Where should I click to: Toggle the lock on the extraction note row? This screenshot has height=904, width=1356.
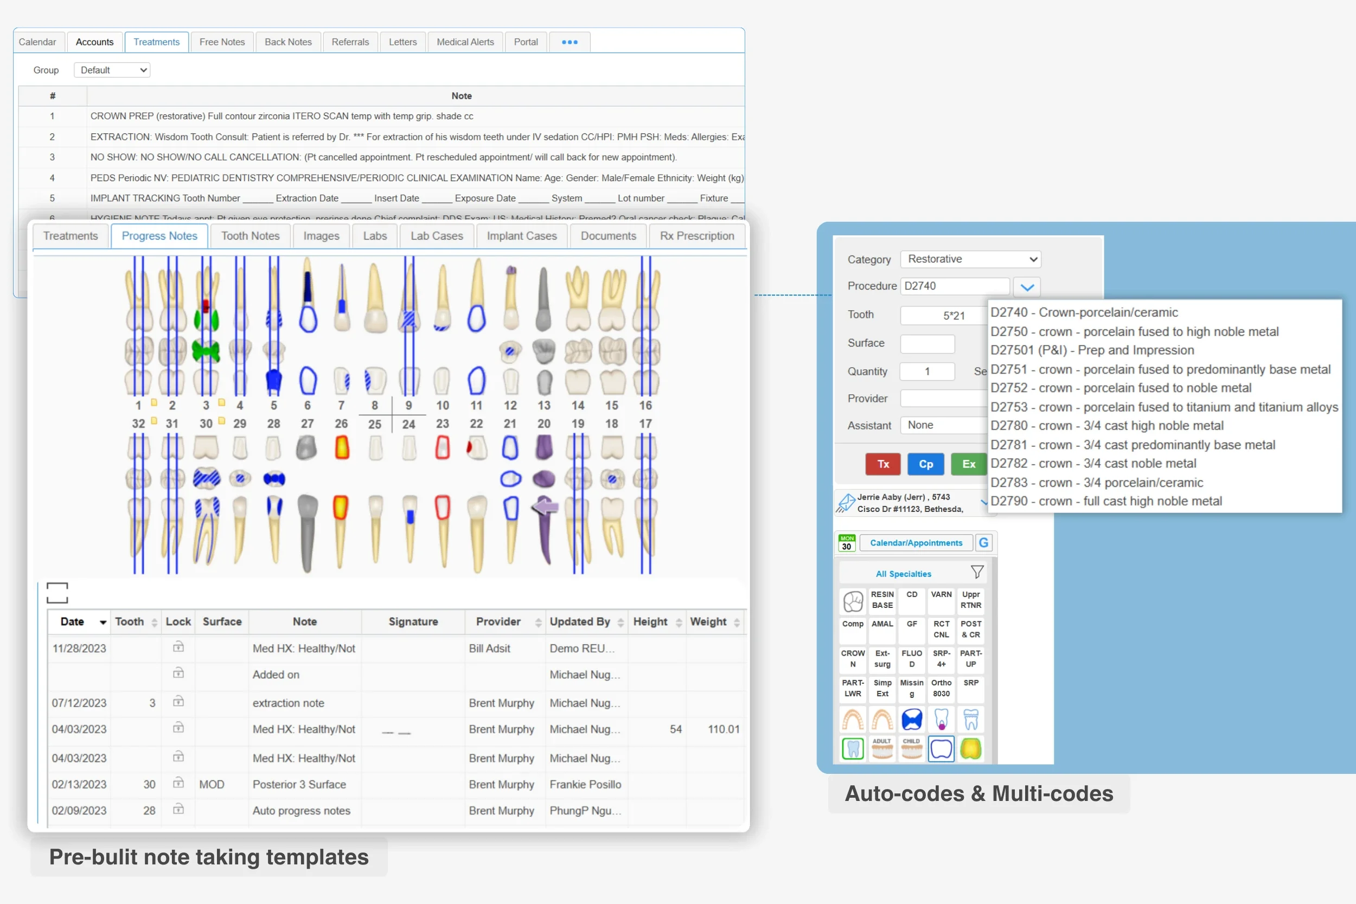click(x=178, y=703)
